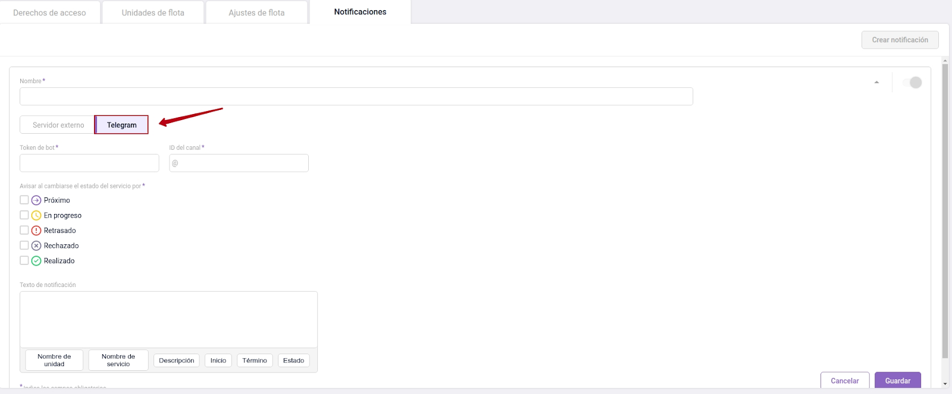Collapse the notification panel with the arrow
The image size is (952, 394).
[876, 83]
